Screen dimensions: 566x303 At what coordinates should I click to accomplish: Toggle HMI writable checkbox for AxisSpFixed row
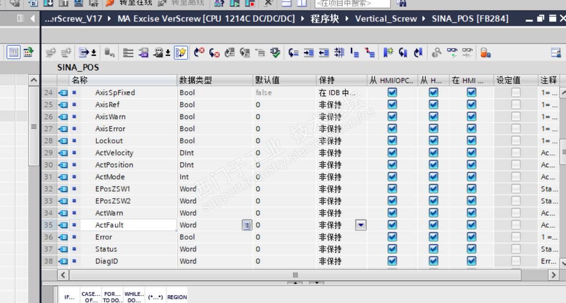[x=434, y=92]
